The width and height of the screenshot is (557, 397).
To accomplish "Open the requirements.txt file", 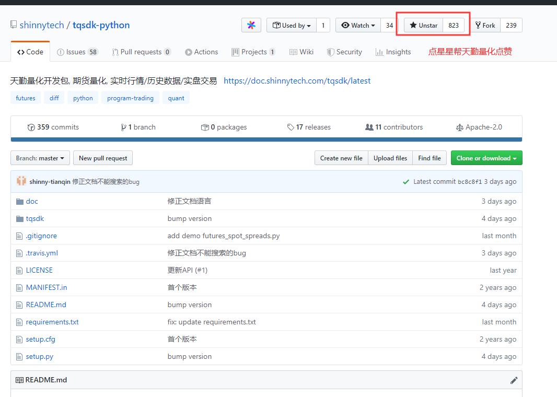I will 52,322.
